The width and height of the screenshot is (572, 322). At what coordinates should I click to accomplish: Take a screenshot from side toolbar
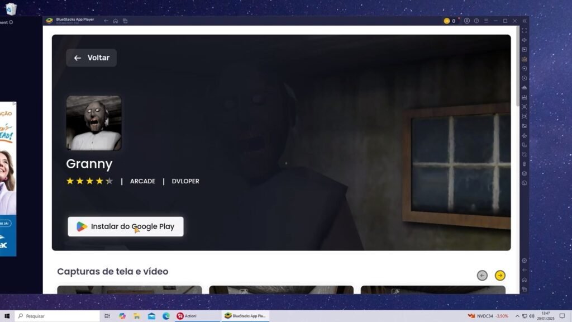[524, 107]
